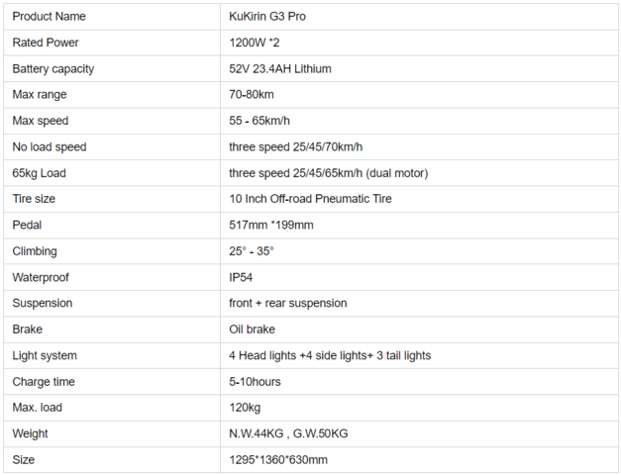The height and width of the screenshot is (475, 621).
Task: Select the "10 Inch Off-road Pneumatic Tire" cell
Action: coord(310,199)
